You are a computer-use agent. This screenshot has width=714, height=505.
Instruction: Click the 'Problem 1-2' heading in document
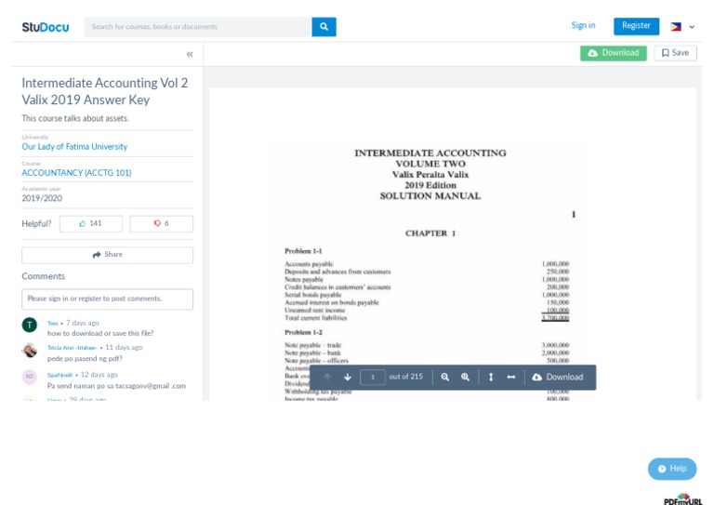coord(303,332)
